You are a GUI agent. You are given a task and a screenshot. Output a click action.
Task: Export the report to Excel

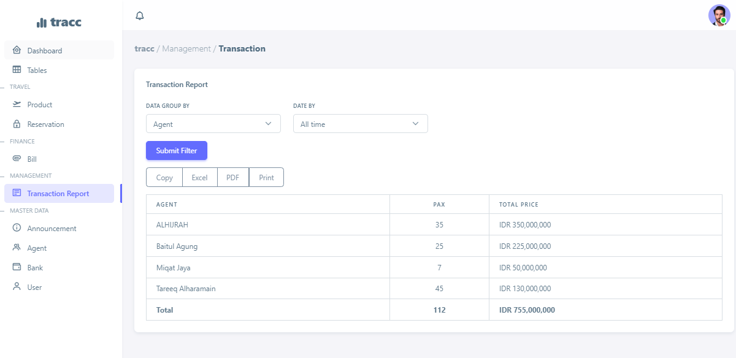200,178
